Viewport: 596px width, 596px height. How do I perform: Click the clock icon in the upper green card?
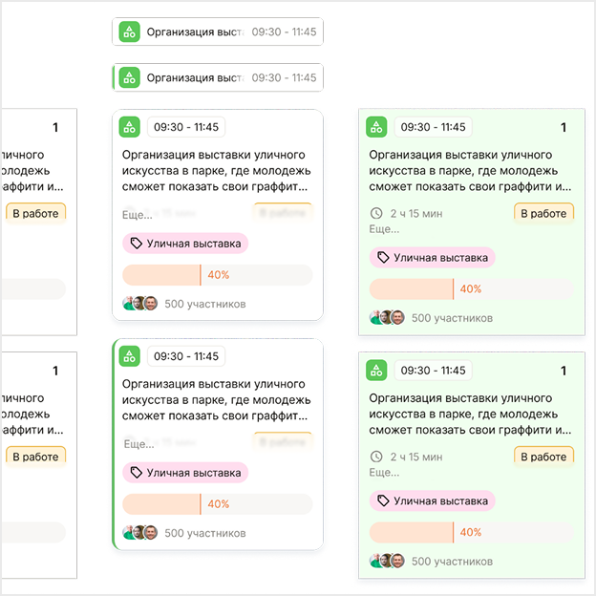coord(376,214)
